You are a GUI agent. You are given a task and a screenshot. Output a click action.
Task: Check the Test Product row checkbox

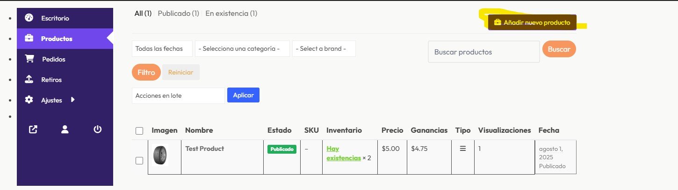point(139,161)
